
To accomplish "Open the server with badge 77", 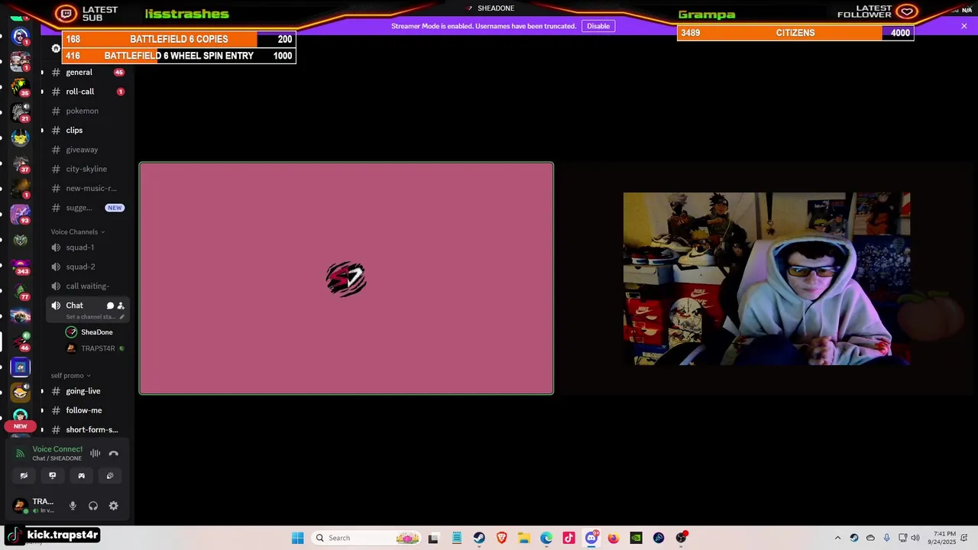I will point(21,291).
